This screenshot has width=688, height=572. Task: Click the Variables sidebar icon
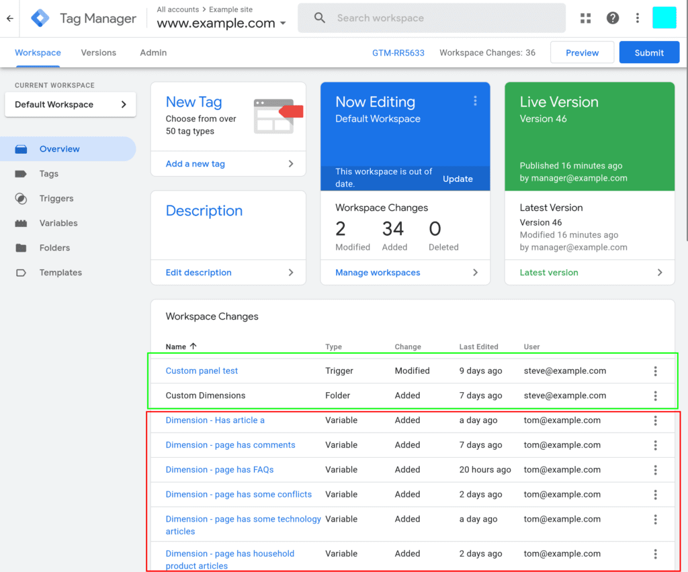coord(21,223)
